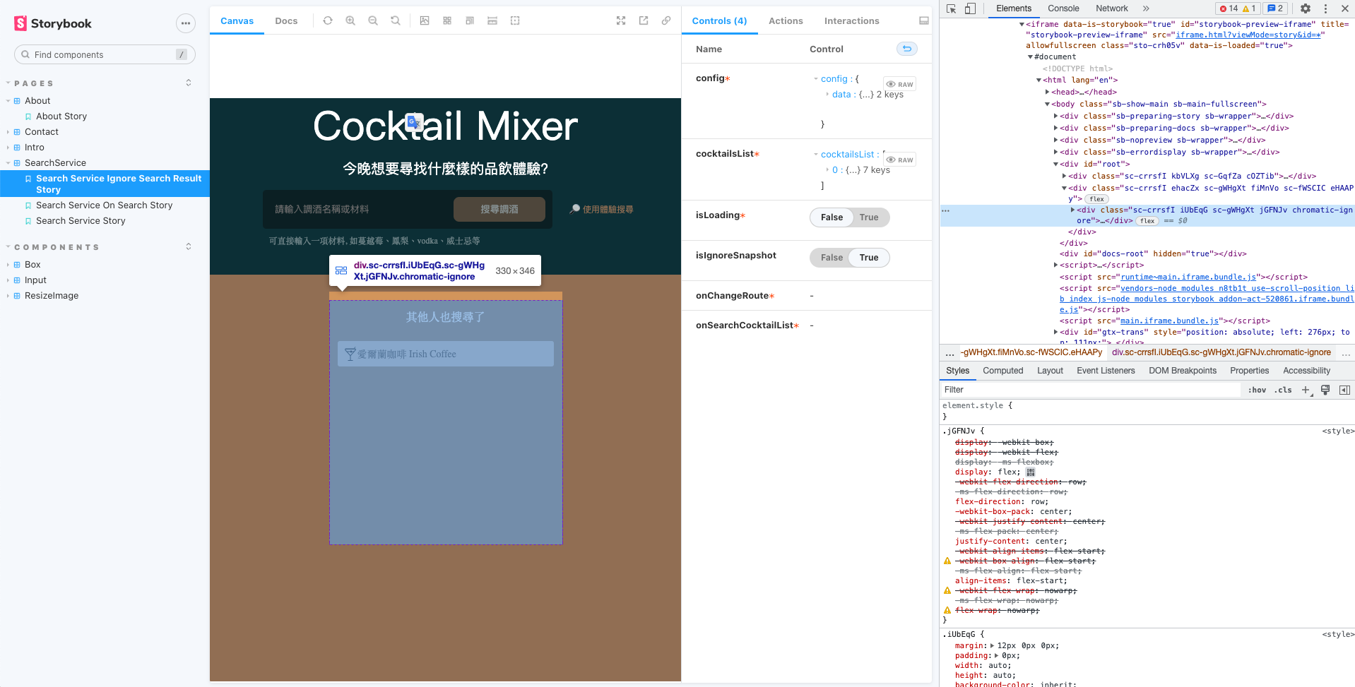This screenshot has height=687, width=1355.
Task: Toggle computed styles sidebar icon
Action: 1344,390
